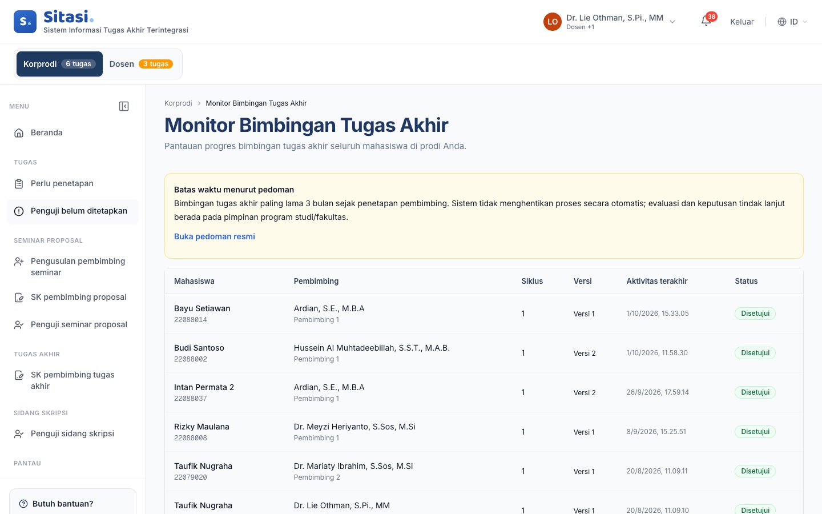Click the 3 tugas count badge
The height and width of the screenshot is (514, 822).
(x=156, y=64)
